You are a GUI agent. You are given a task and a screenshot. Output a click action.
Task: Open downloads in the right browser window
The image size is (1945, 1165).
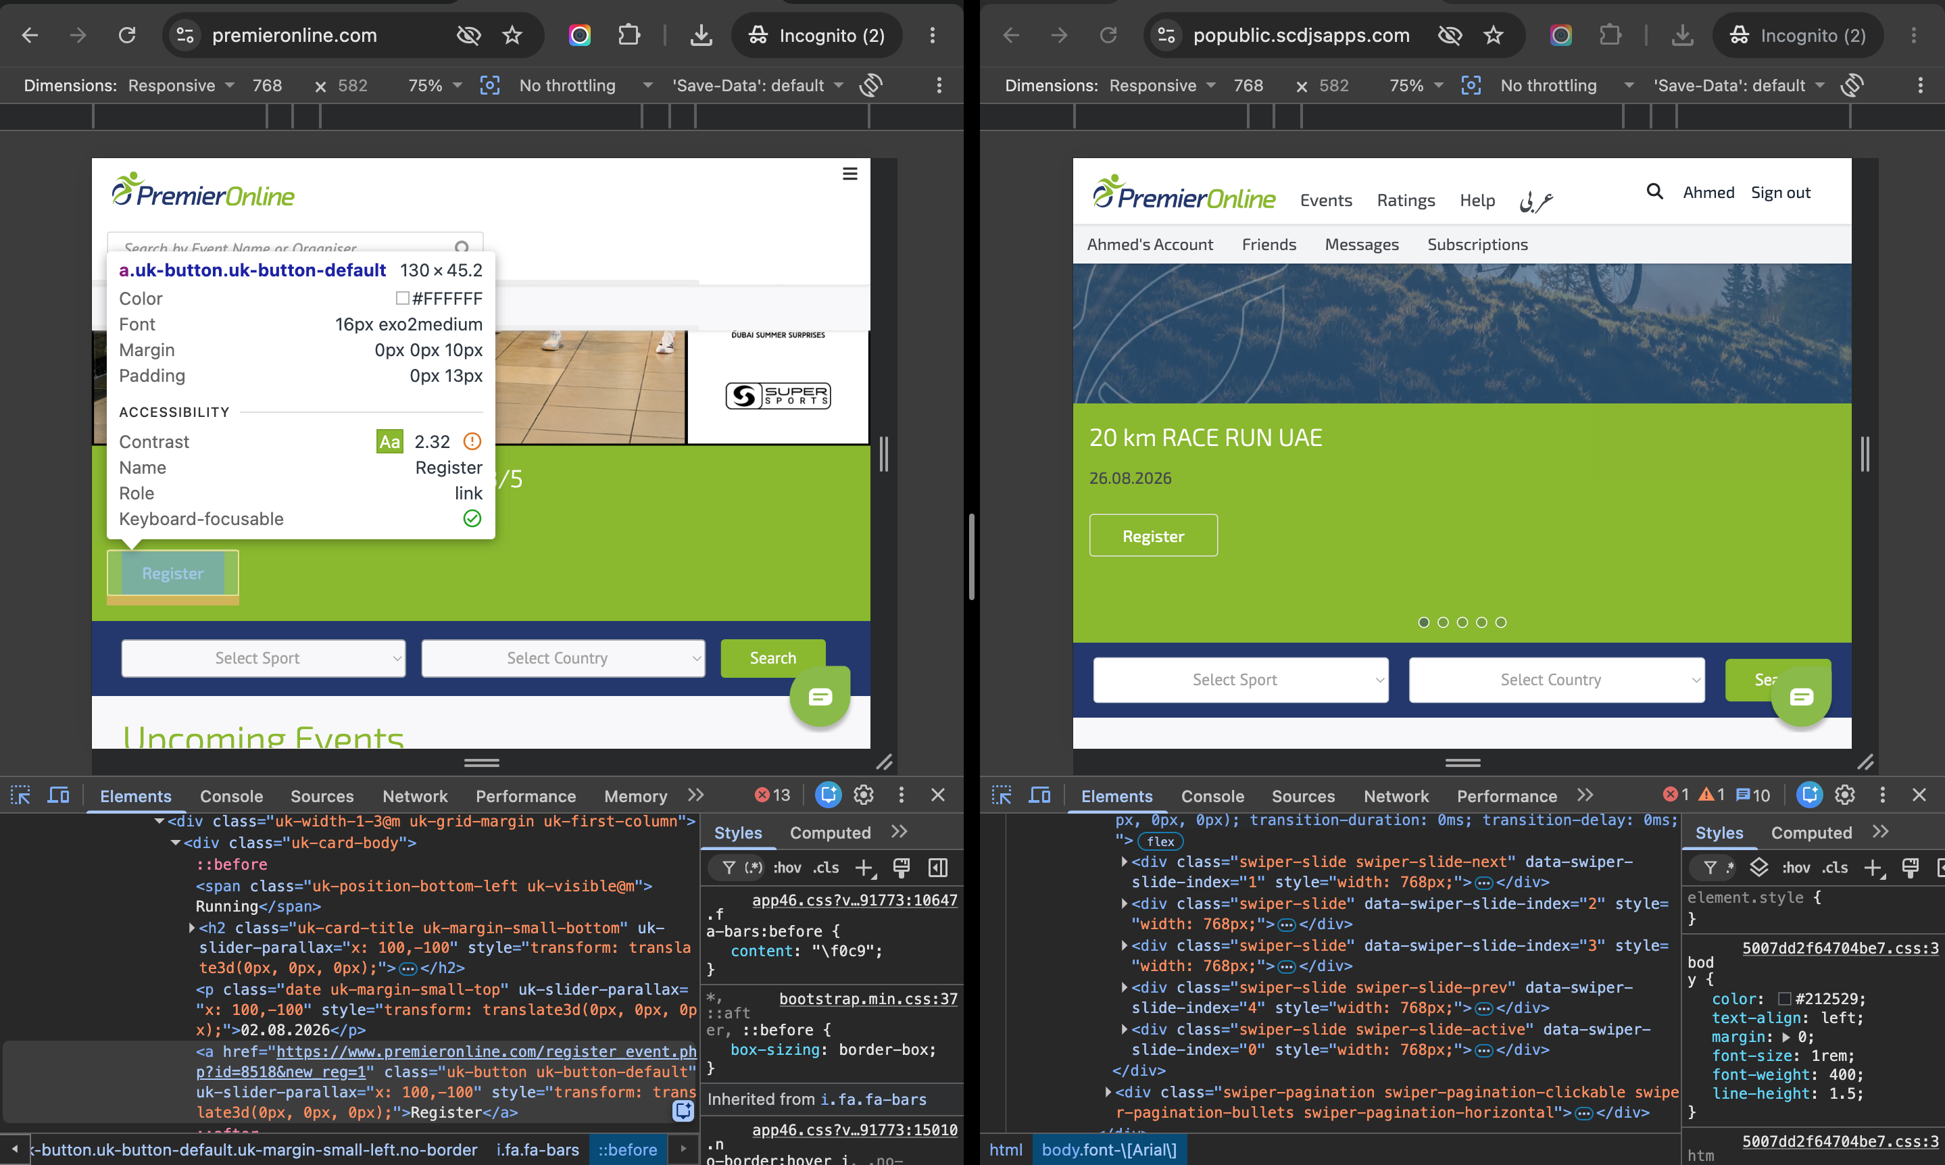(x=1682, y=35)
